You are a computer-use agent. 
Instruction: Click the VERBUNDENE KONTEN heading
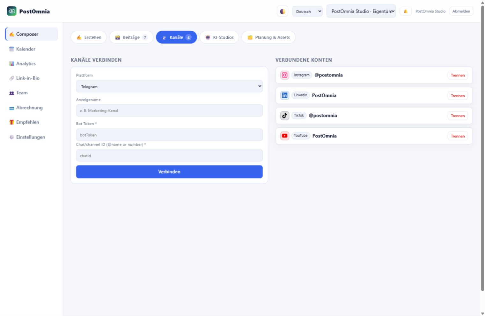click(304, 60)
